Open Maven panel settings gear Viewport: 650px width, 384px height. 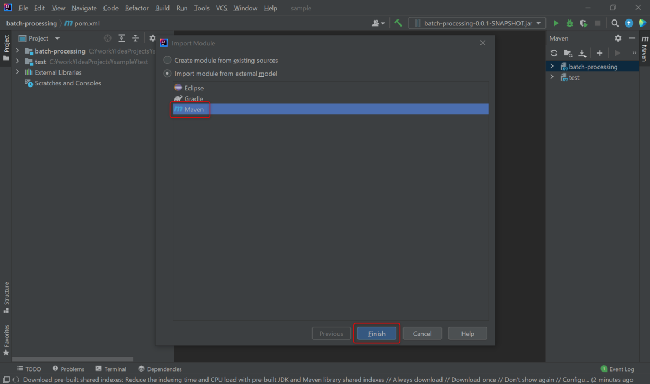(618, 38)
